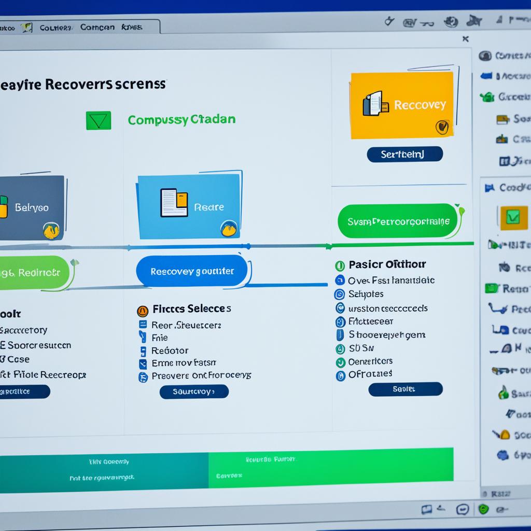Viewport: 531px width, 531px height.
Task: Click the round globe icon in the top toolbar
Action: pos(451,22)
